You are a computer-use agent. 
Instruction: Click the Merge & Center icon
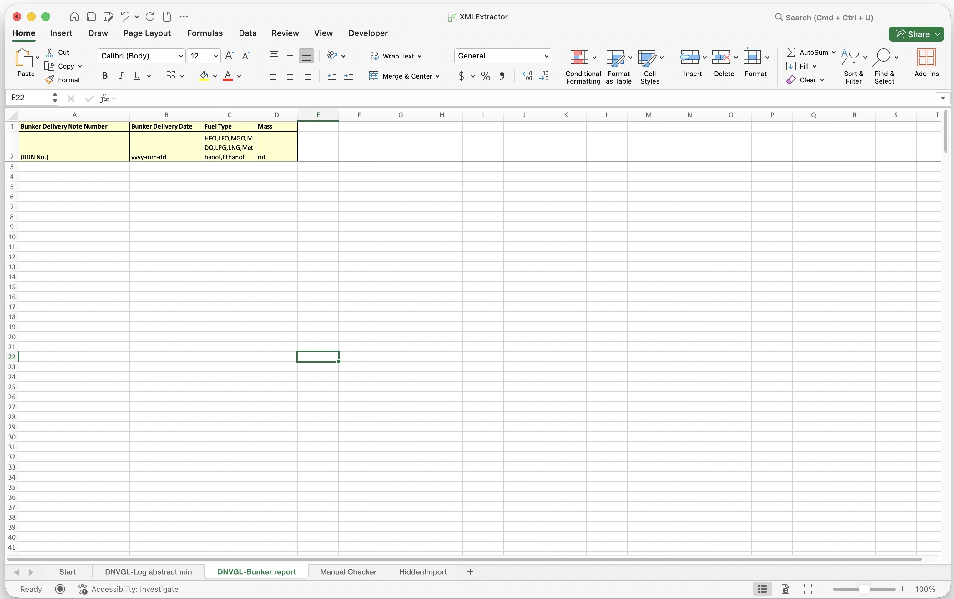373,76
